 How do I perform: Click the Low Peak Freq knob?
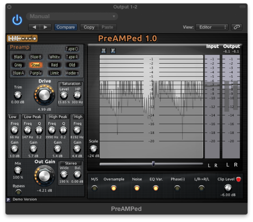tap(28, 130)
